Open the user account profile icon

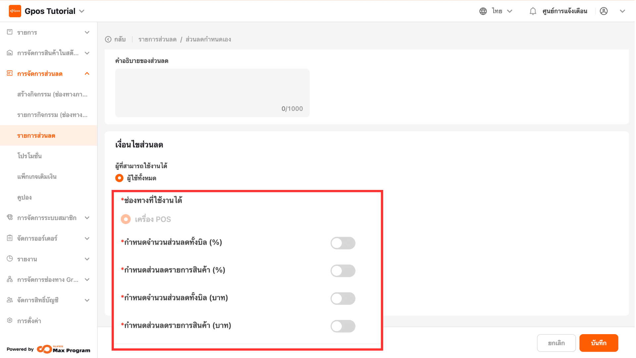tap(604, 11)
